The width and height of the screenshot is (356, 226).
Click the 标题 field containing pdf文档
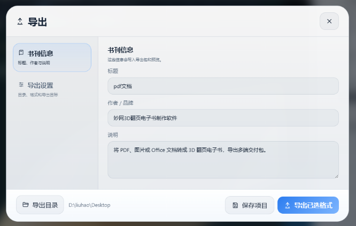223,86
